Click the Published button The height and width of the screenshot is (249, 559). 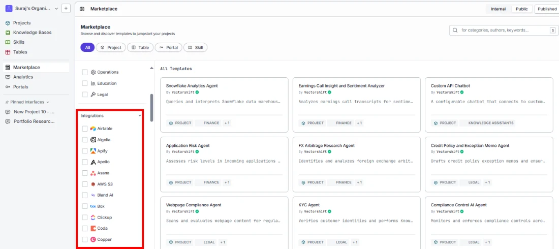547,9
